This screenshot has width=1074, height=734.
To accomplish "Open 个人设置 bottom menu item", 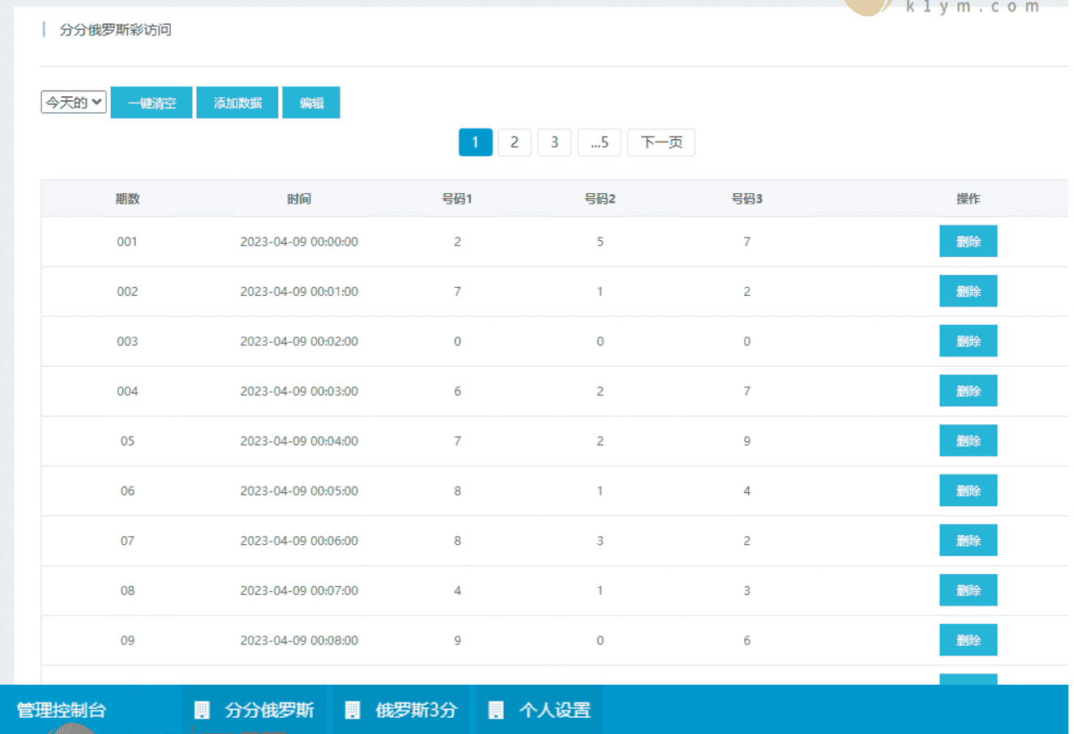I will click(539, 710).
